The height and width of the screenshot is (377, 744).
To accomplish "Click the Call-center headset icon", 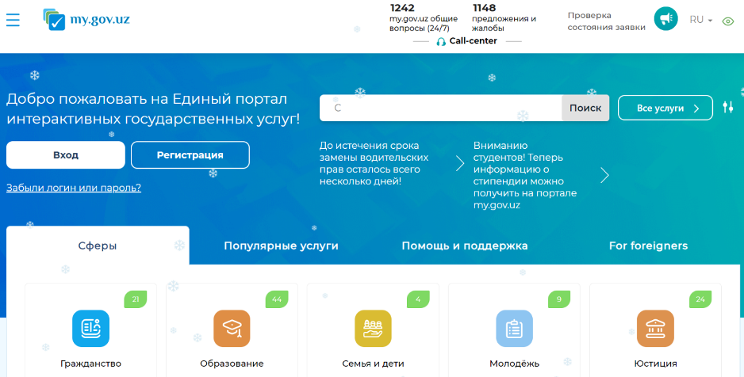I will click(441, 42).
